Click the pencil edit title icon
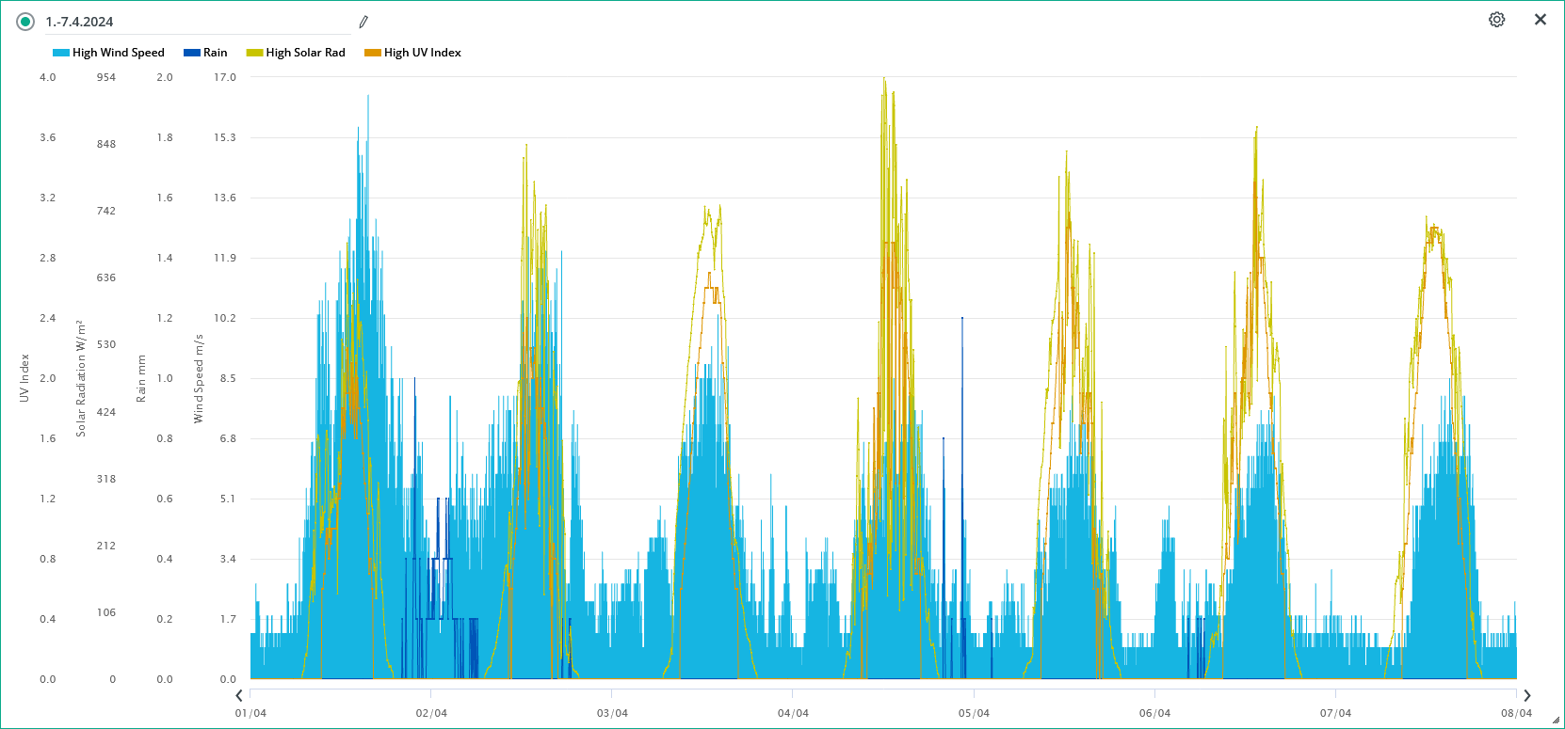The width and height of the screenshot is (1565, 729). pos(363,22)
